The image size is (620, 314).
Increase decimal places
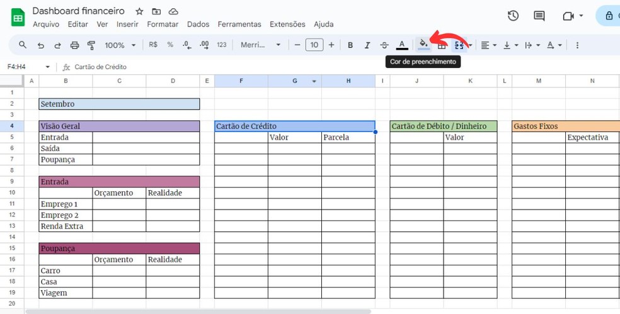click(x=204, y=45)
